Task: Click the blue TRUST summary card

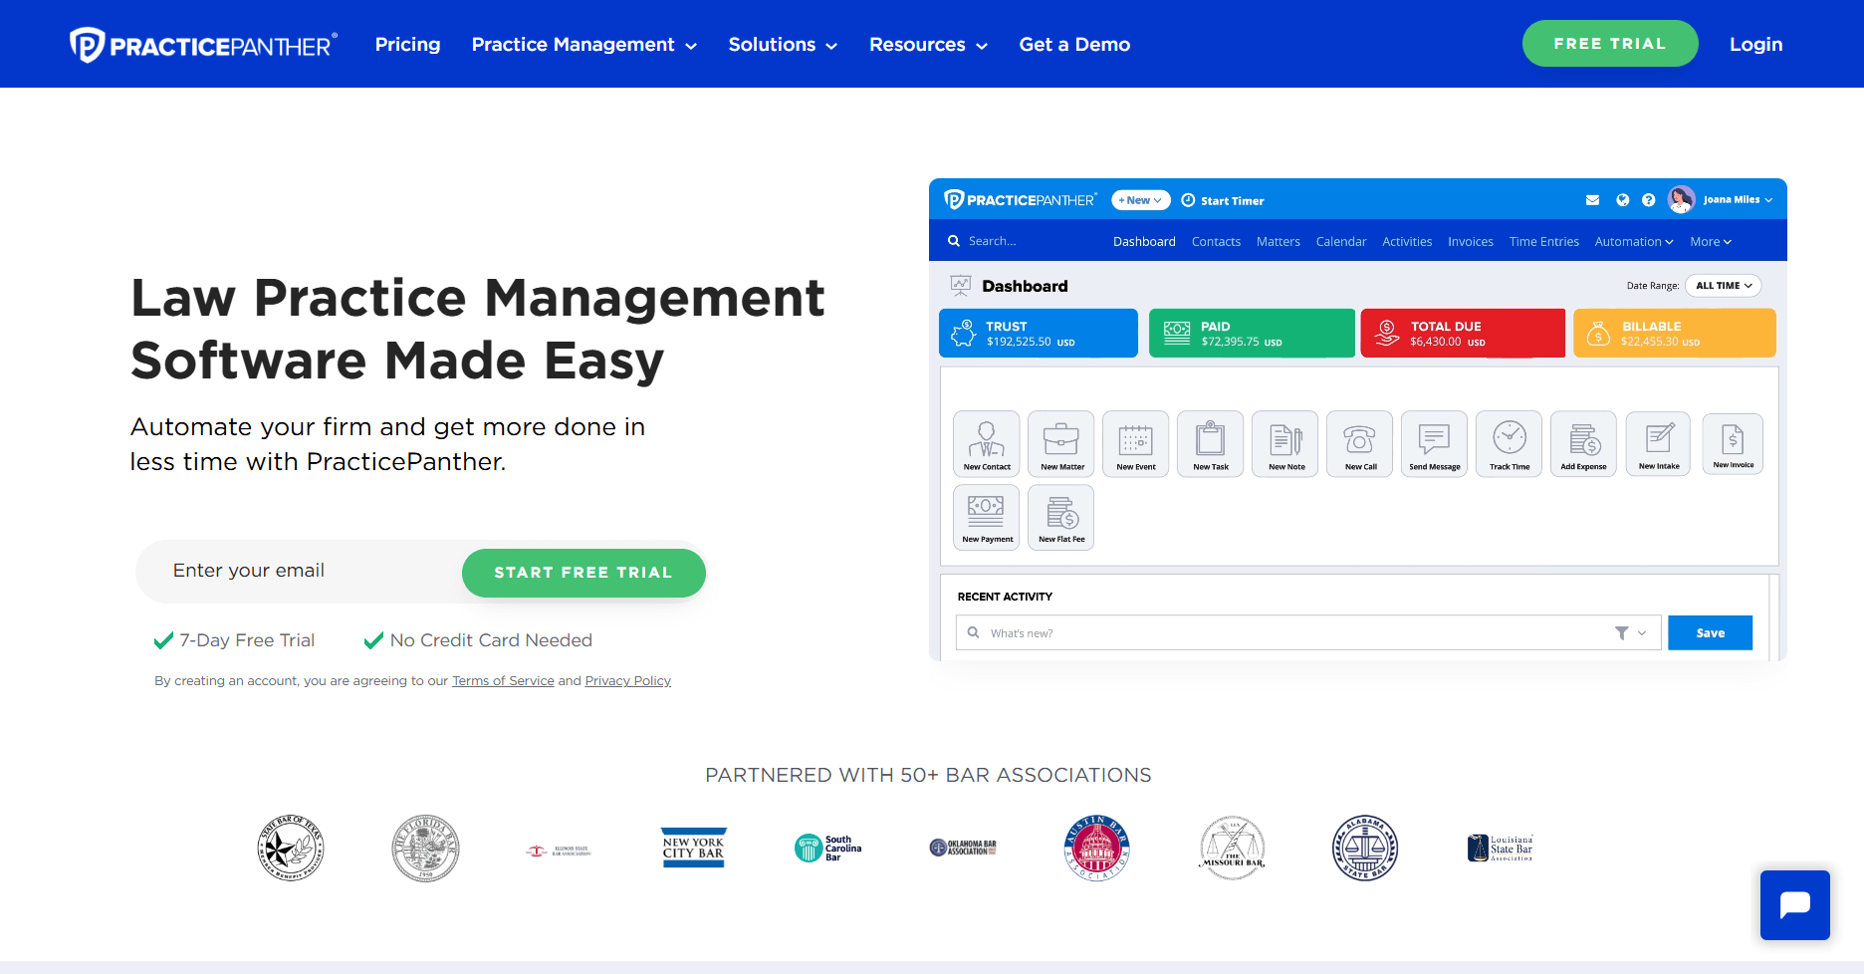Action: point(1038,334)
